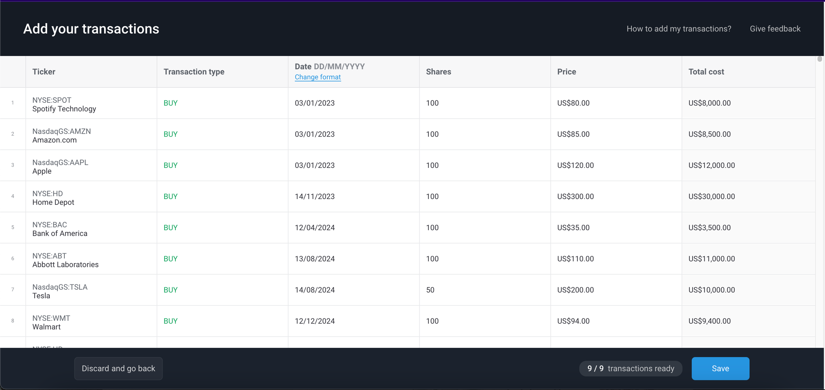Click price US$110.00 cell

(616, 259)
